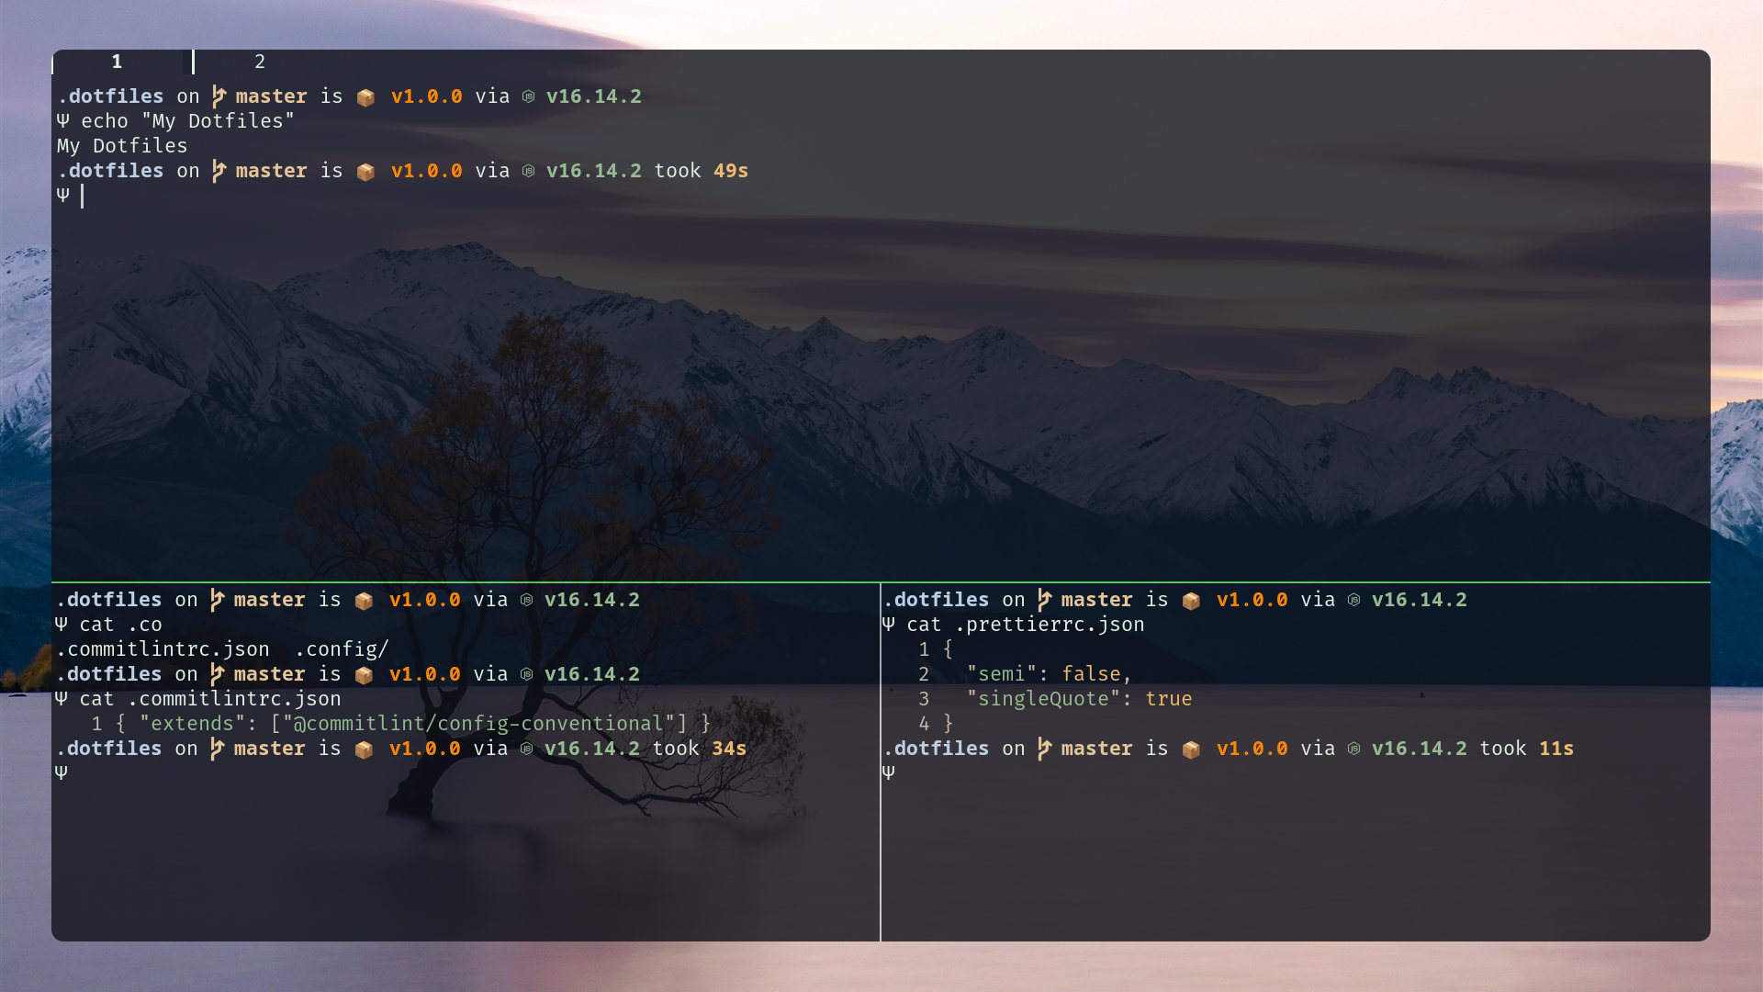Click the git branch icon above the echo command
This screenshot has width=1763, height=992.
coord(219,96)
